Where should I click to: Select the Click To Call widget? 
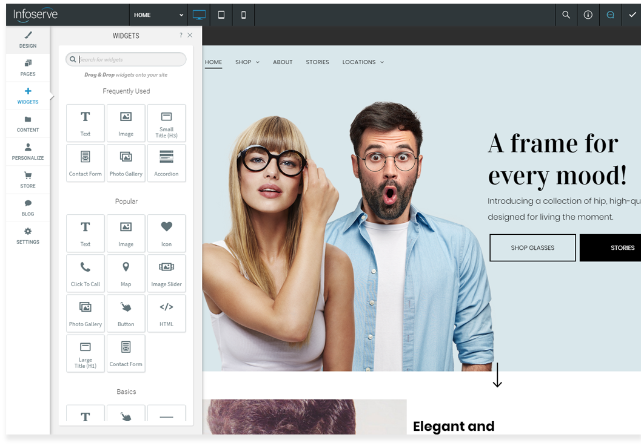coord(86,273)
